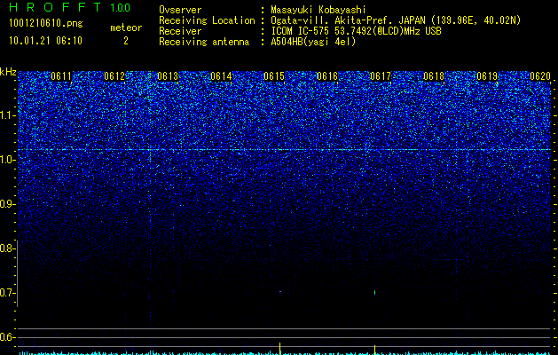Click the meteor count value 2
Image resolution: width=558 pixels, height=355 pixels.
(x=126, y=41)
